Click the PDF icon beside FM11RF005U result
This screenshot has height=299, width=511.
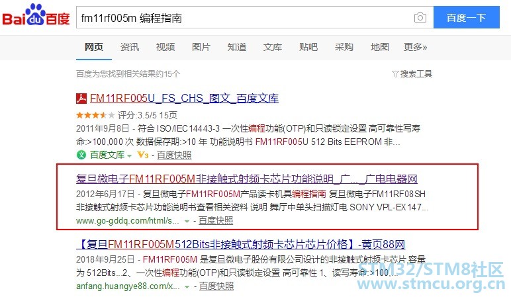pos(81,98)
